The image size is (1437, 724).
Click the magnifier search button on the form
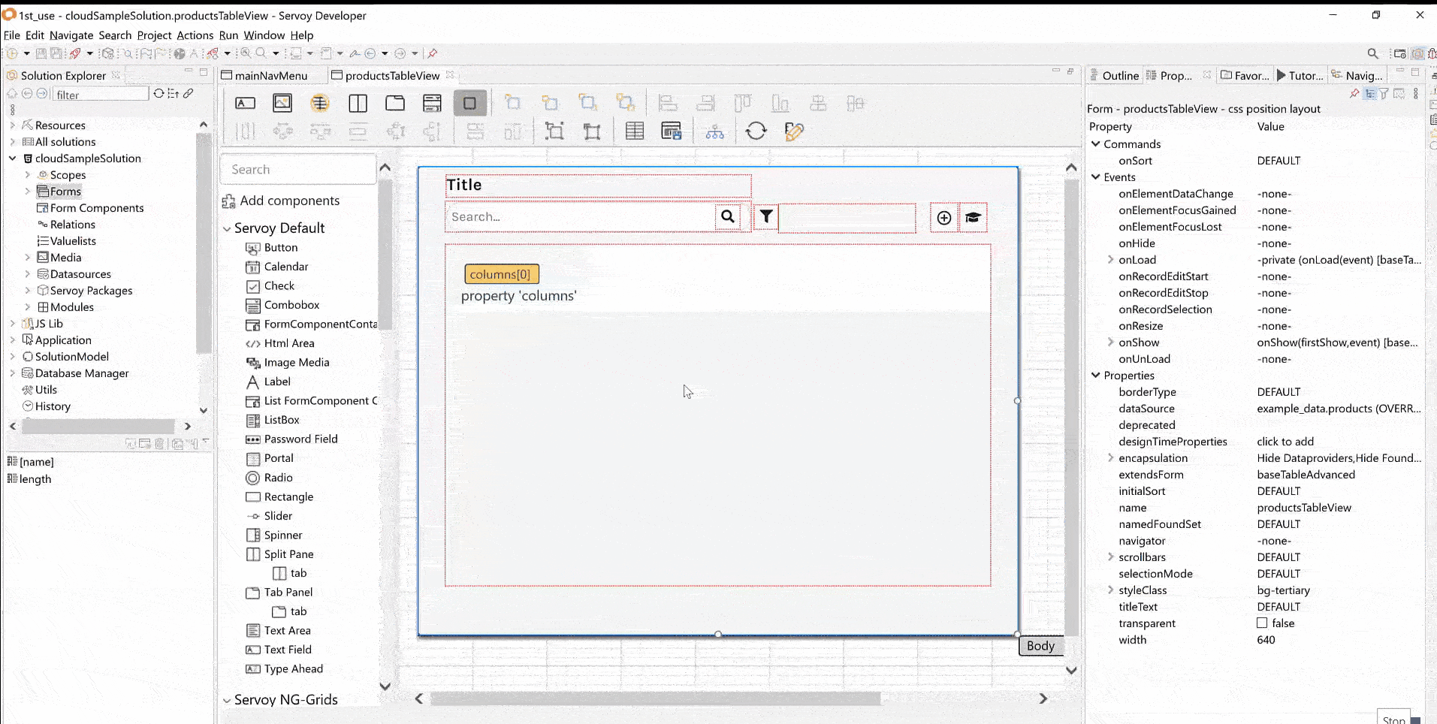727,217
